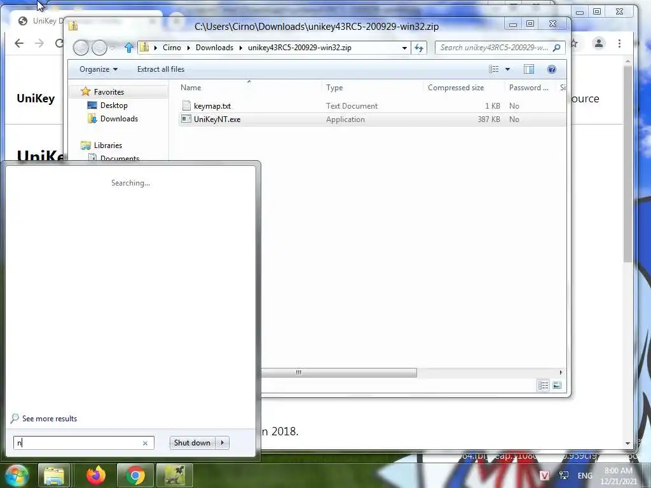Open Explorer Help icon
The width and height of the screenshot is (651, 488).
point(552,69)
